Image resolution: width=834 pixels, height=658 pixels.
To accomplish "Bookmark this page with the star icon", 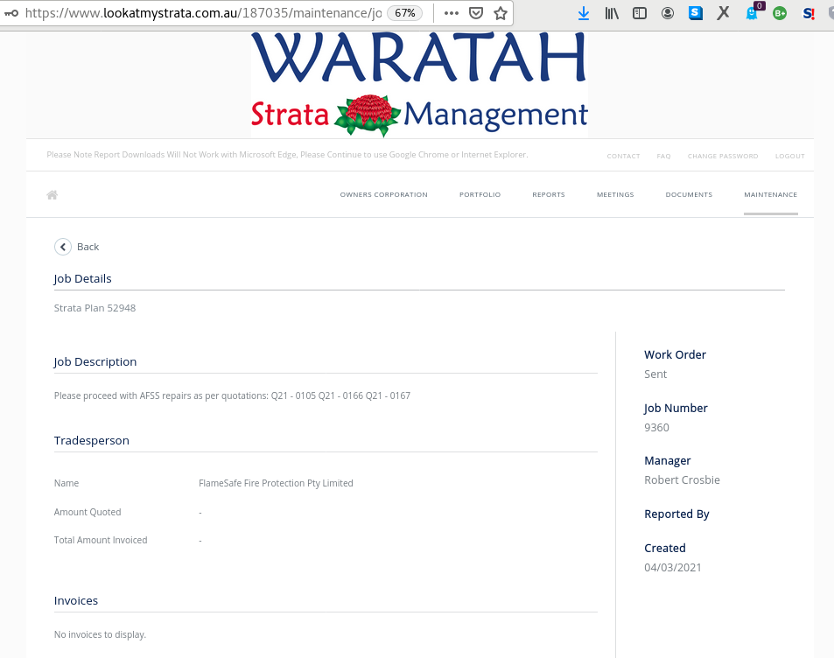I will [500, 13].
